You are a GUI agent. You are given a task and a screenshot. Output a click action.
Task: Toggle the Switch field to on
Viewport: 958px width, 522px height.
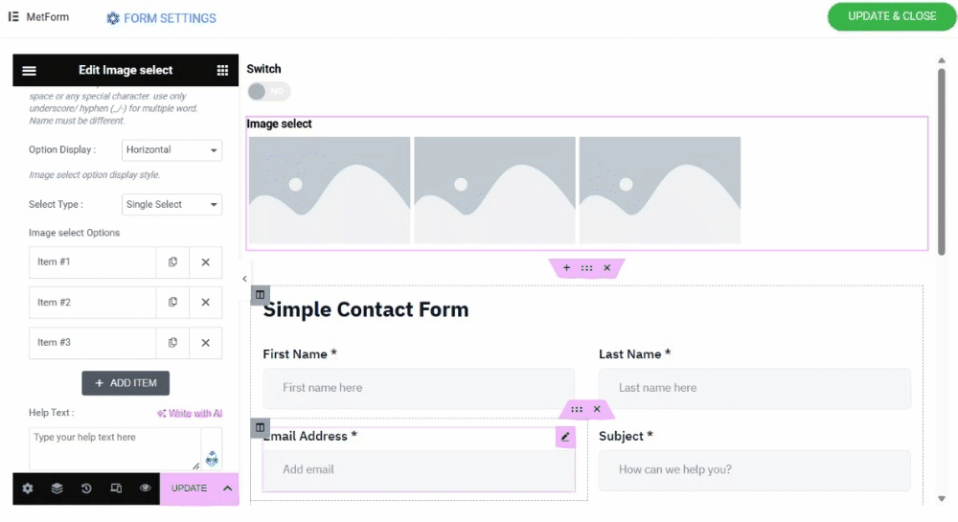tap(269, 92)
